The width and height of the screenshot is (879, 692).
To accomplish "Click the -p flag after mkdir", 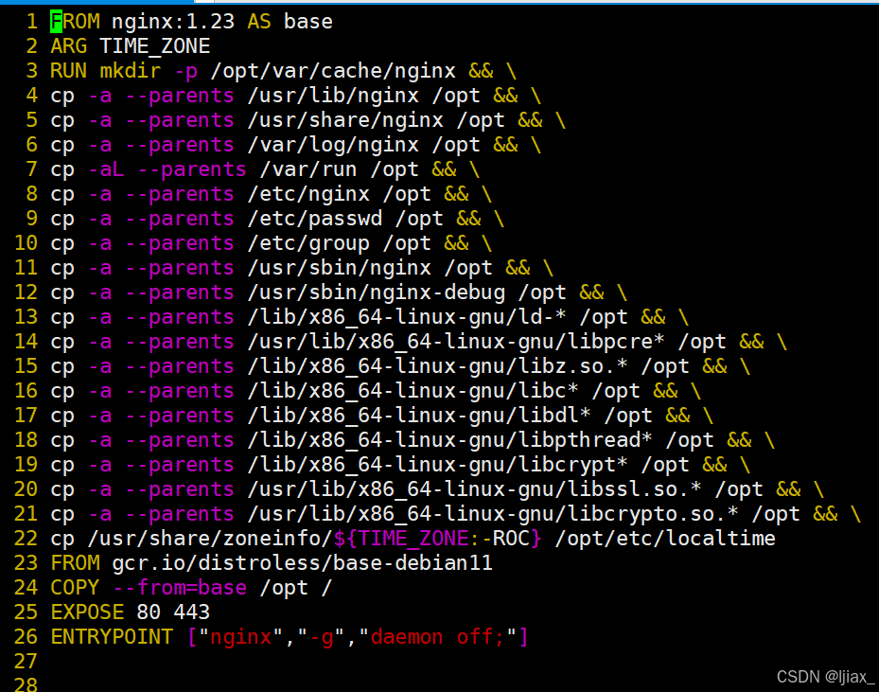I will point(185,71).
